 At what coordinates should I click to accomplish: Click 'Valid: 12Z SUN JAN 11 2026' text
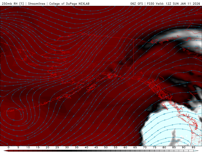[x=178, y=4]
